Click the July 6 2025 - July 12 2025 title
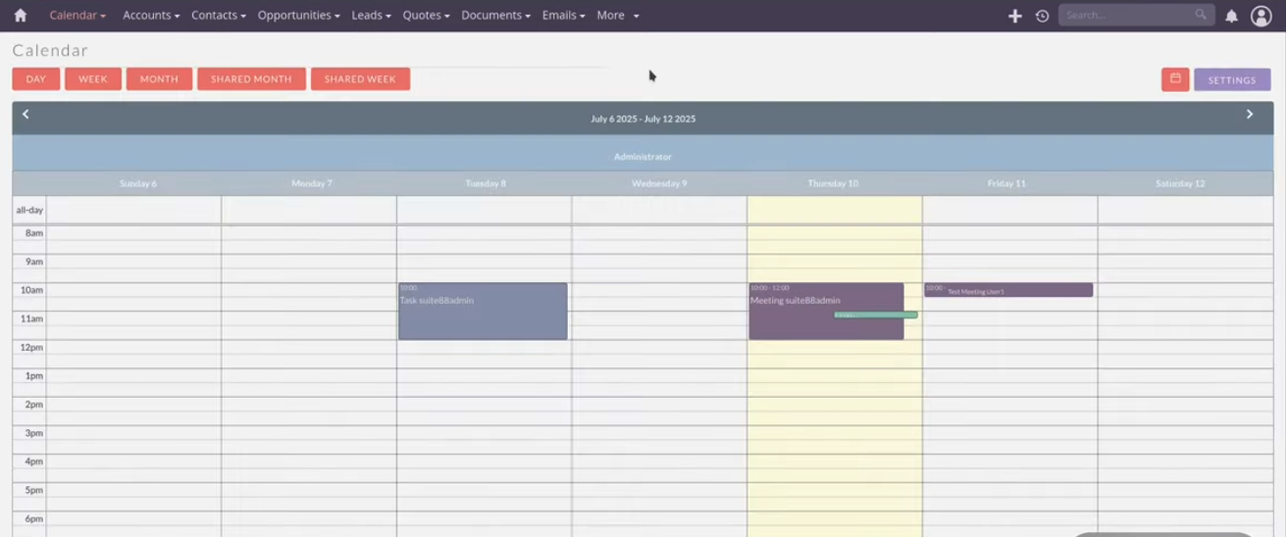The height and width of the screenshot is (537, 1286). (643, 119)
